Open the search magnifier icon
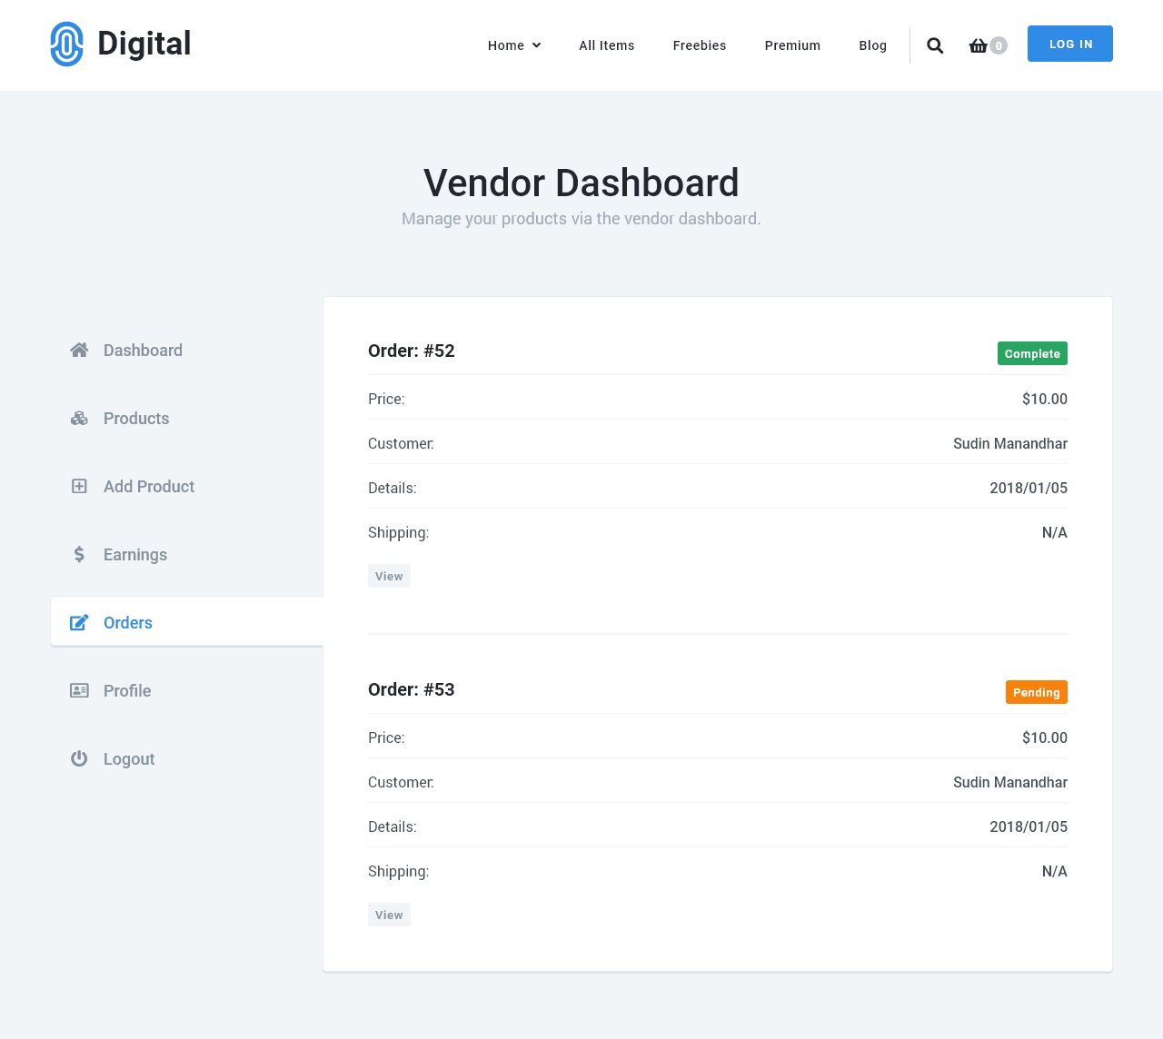 click(935, 45)
